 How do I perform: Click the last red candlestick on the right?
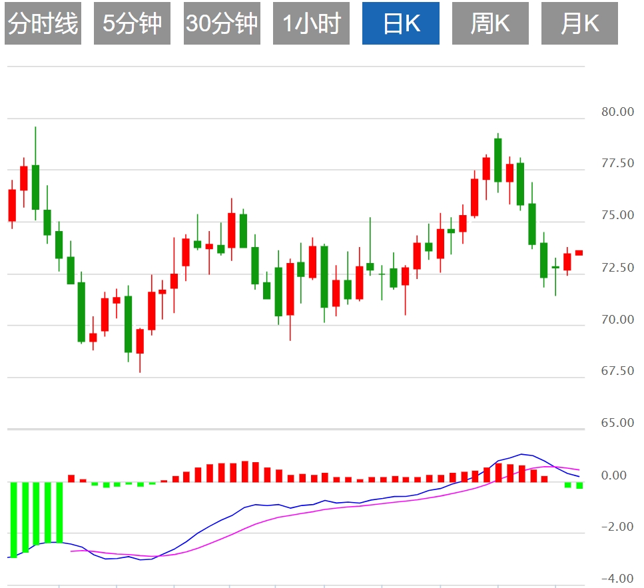[x=579, y=253]
